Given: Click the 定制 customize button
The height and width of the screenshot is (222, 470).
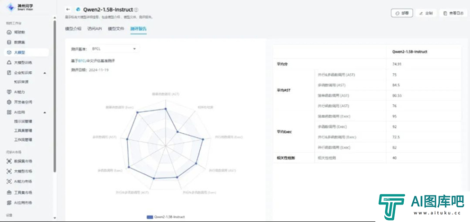Looking at the screenshot, I should point(426,13).
